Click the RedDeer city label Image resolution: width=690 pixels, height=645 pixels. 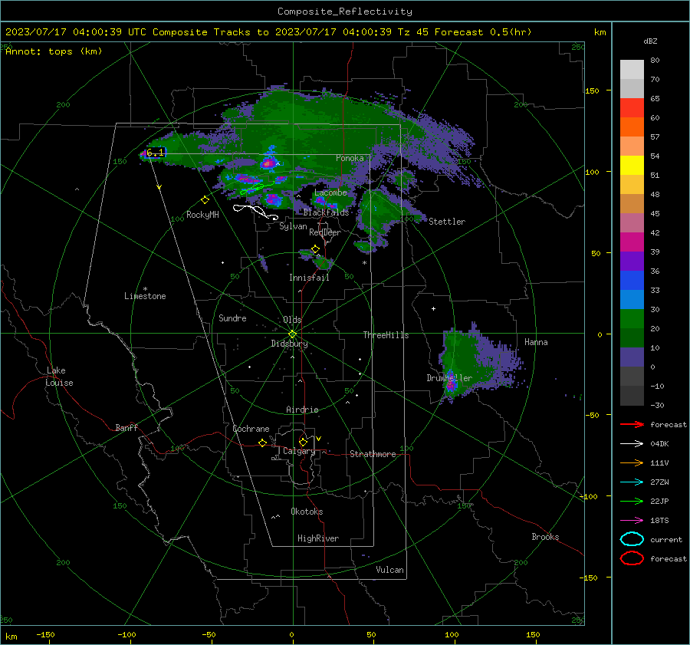pyautogui.click(x=325, y=232)
